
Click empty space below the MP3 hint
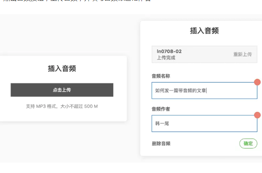pos(62,115)
